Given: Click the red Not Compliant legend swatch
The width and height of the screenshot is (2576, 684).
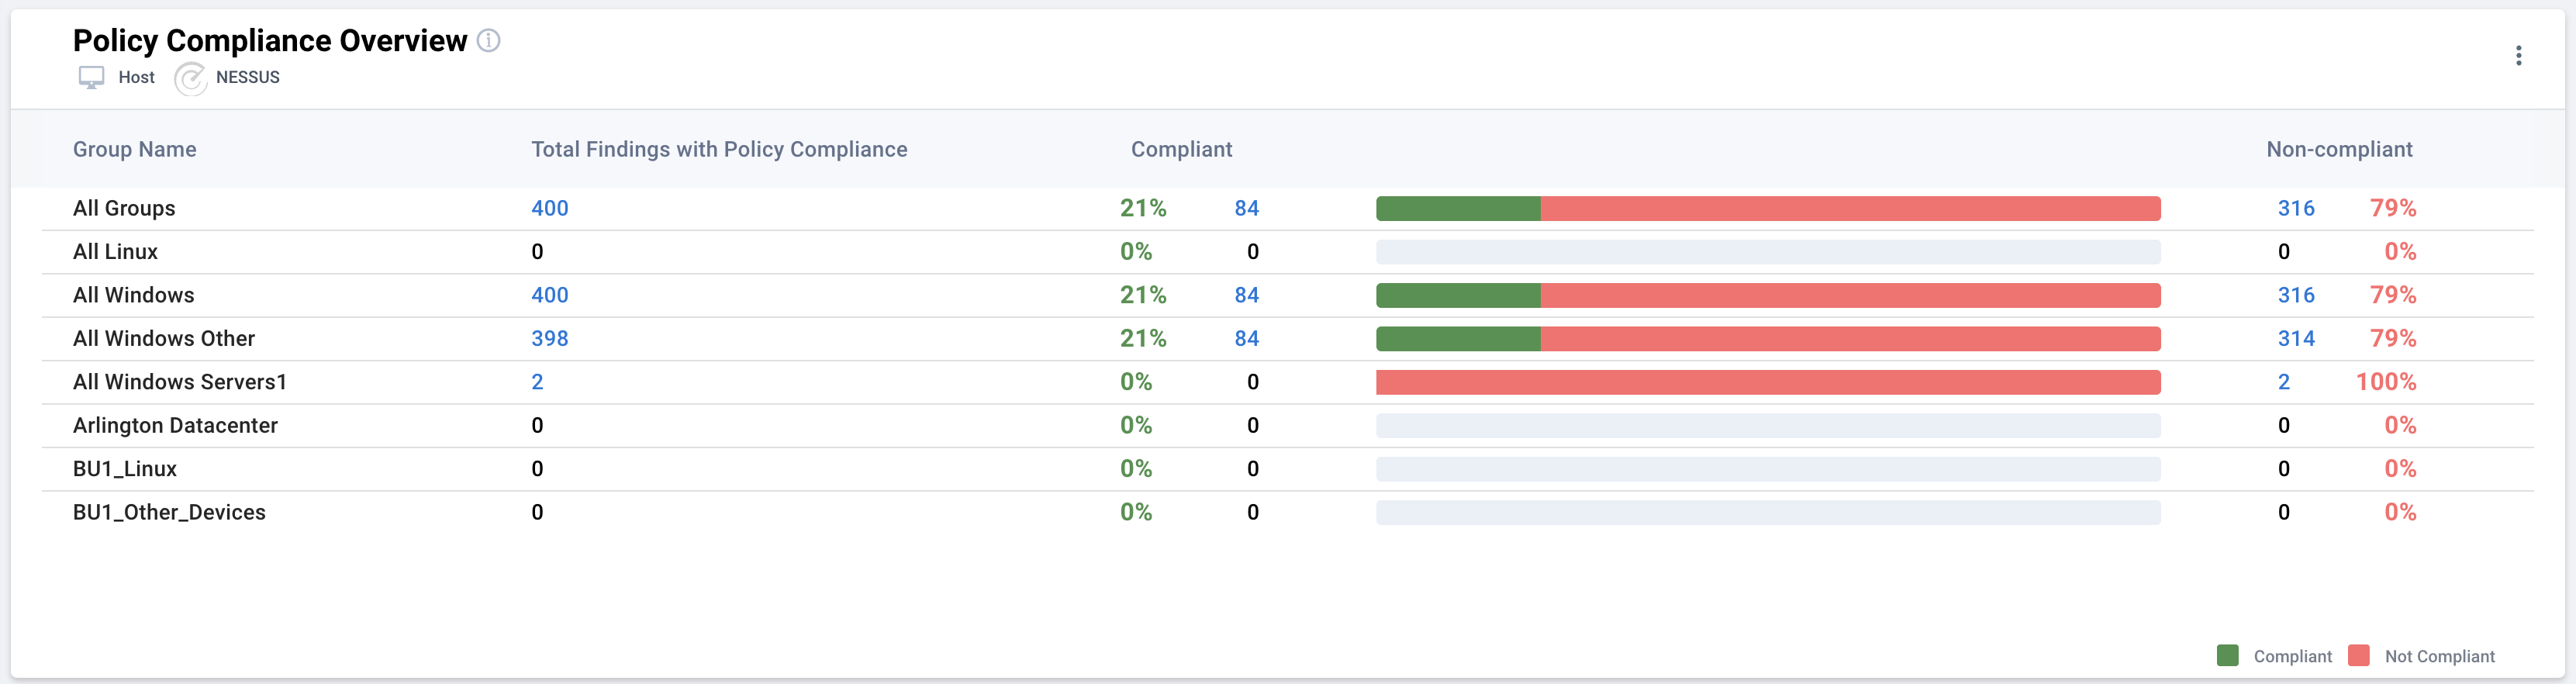Looking at the screenshot, I should coord(2358,656).
